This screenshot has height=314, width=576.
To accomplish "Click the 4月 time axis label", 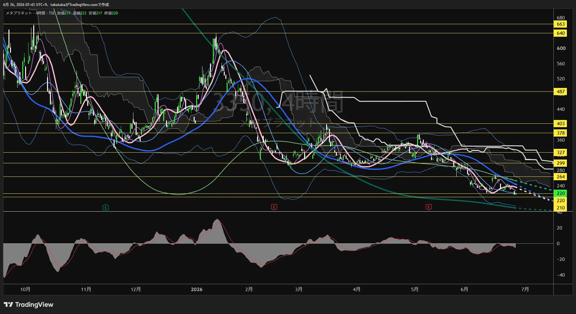I will pyautogui.click(x=356, y=289).
